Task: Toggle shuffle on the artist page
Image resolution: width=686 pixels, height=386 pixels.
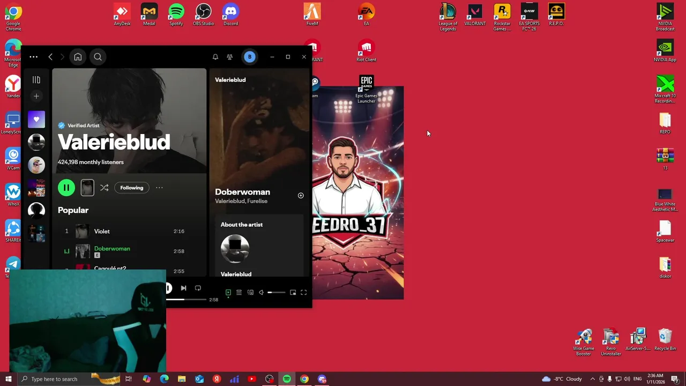Action: tap(105, 188)
